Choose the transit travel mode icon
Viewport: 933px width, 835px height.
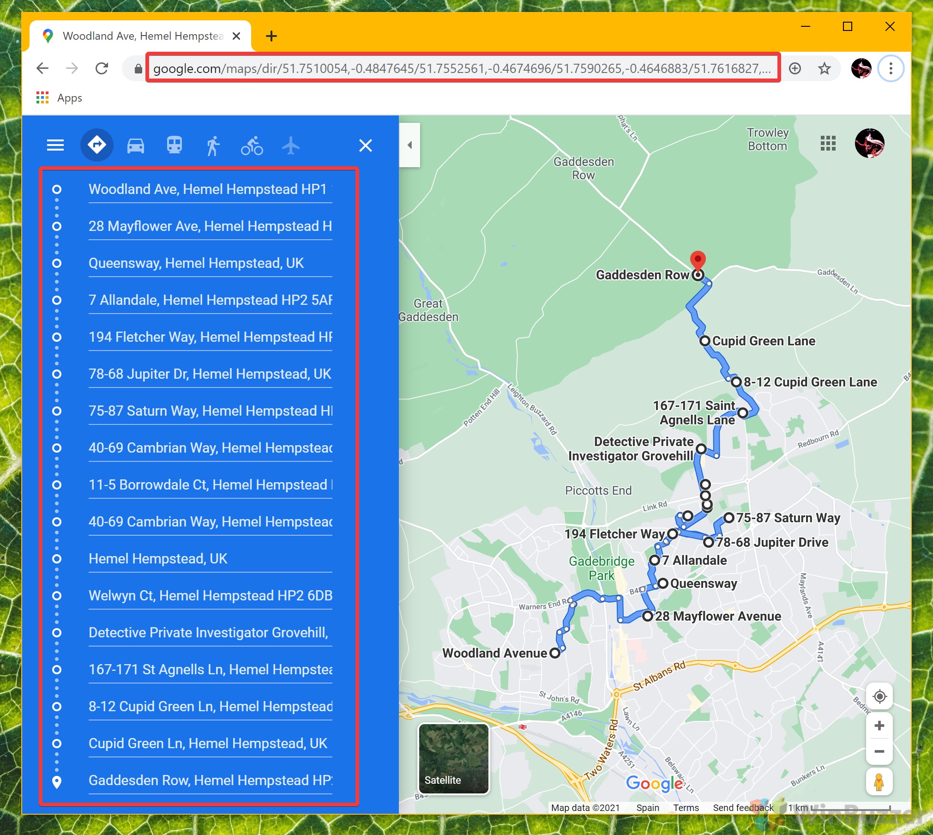click(x=174, y=146)
